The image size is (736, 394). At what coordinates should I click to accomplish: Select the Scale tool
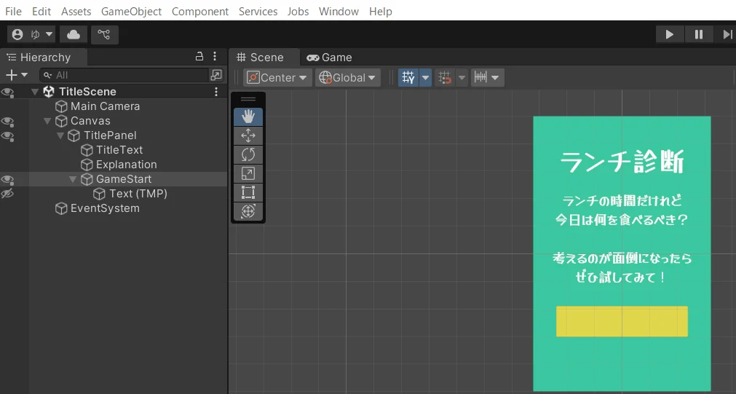click(248, 173)
